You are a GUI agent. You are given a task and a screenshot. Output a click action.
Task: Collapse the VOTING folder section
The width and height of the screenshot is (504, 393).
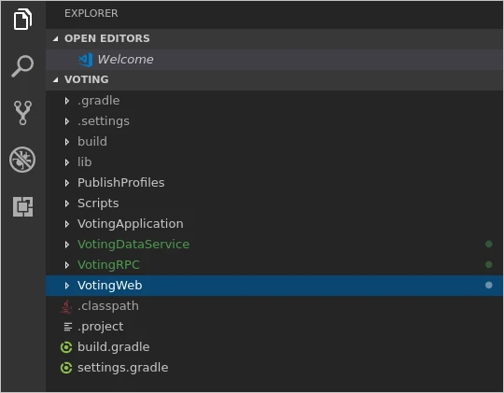[56, 79]
